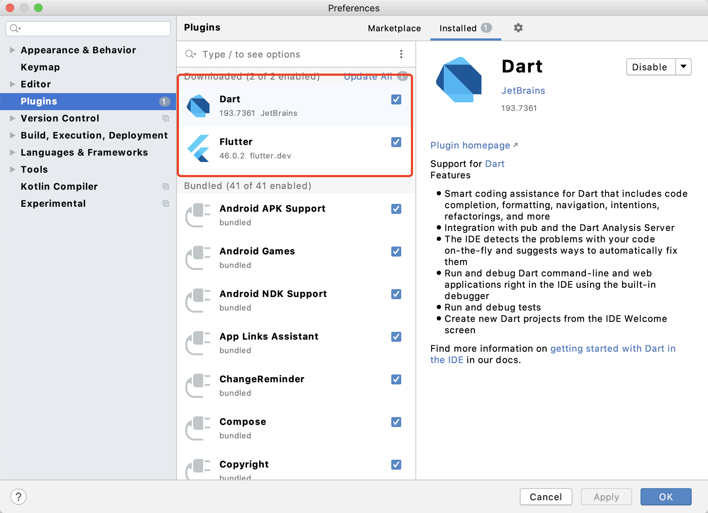The height and width of the screenshot is (513, 708).
Task: Click the Dart plugin icon in list
Action: point(198,106)
